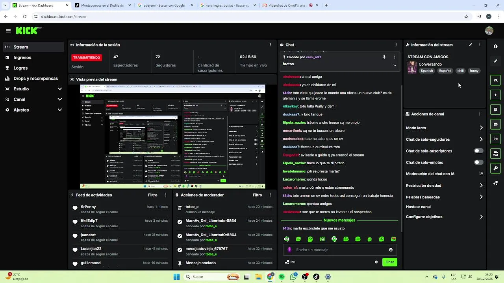Toggle the wrench stream info widget icon in the right toolbar

point(495,168)
